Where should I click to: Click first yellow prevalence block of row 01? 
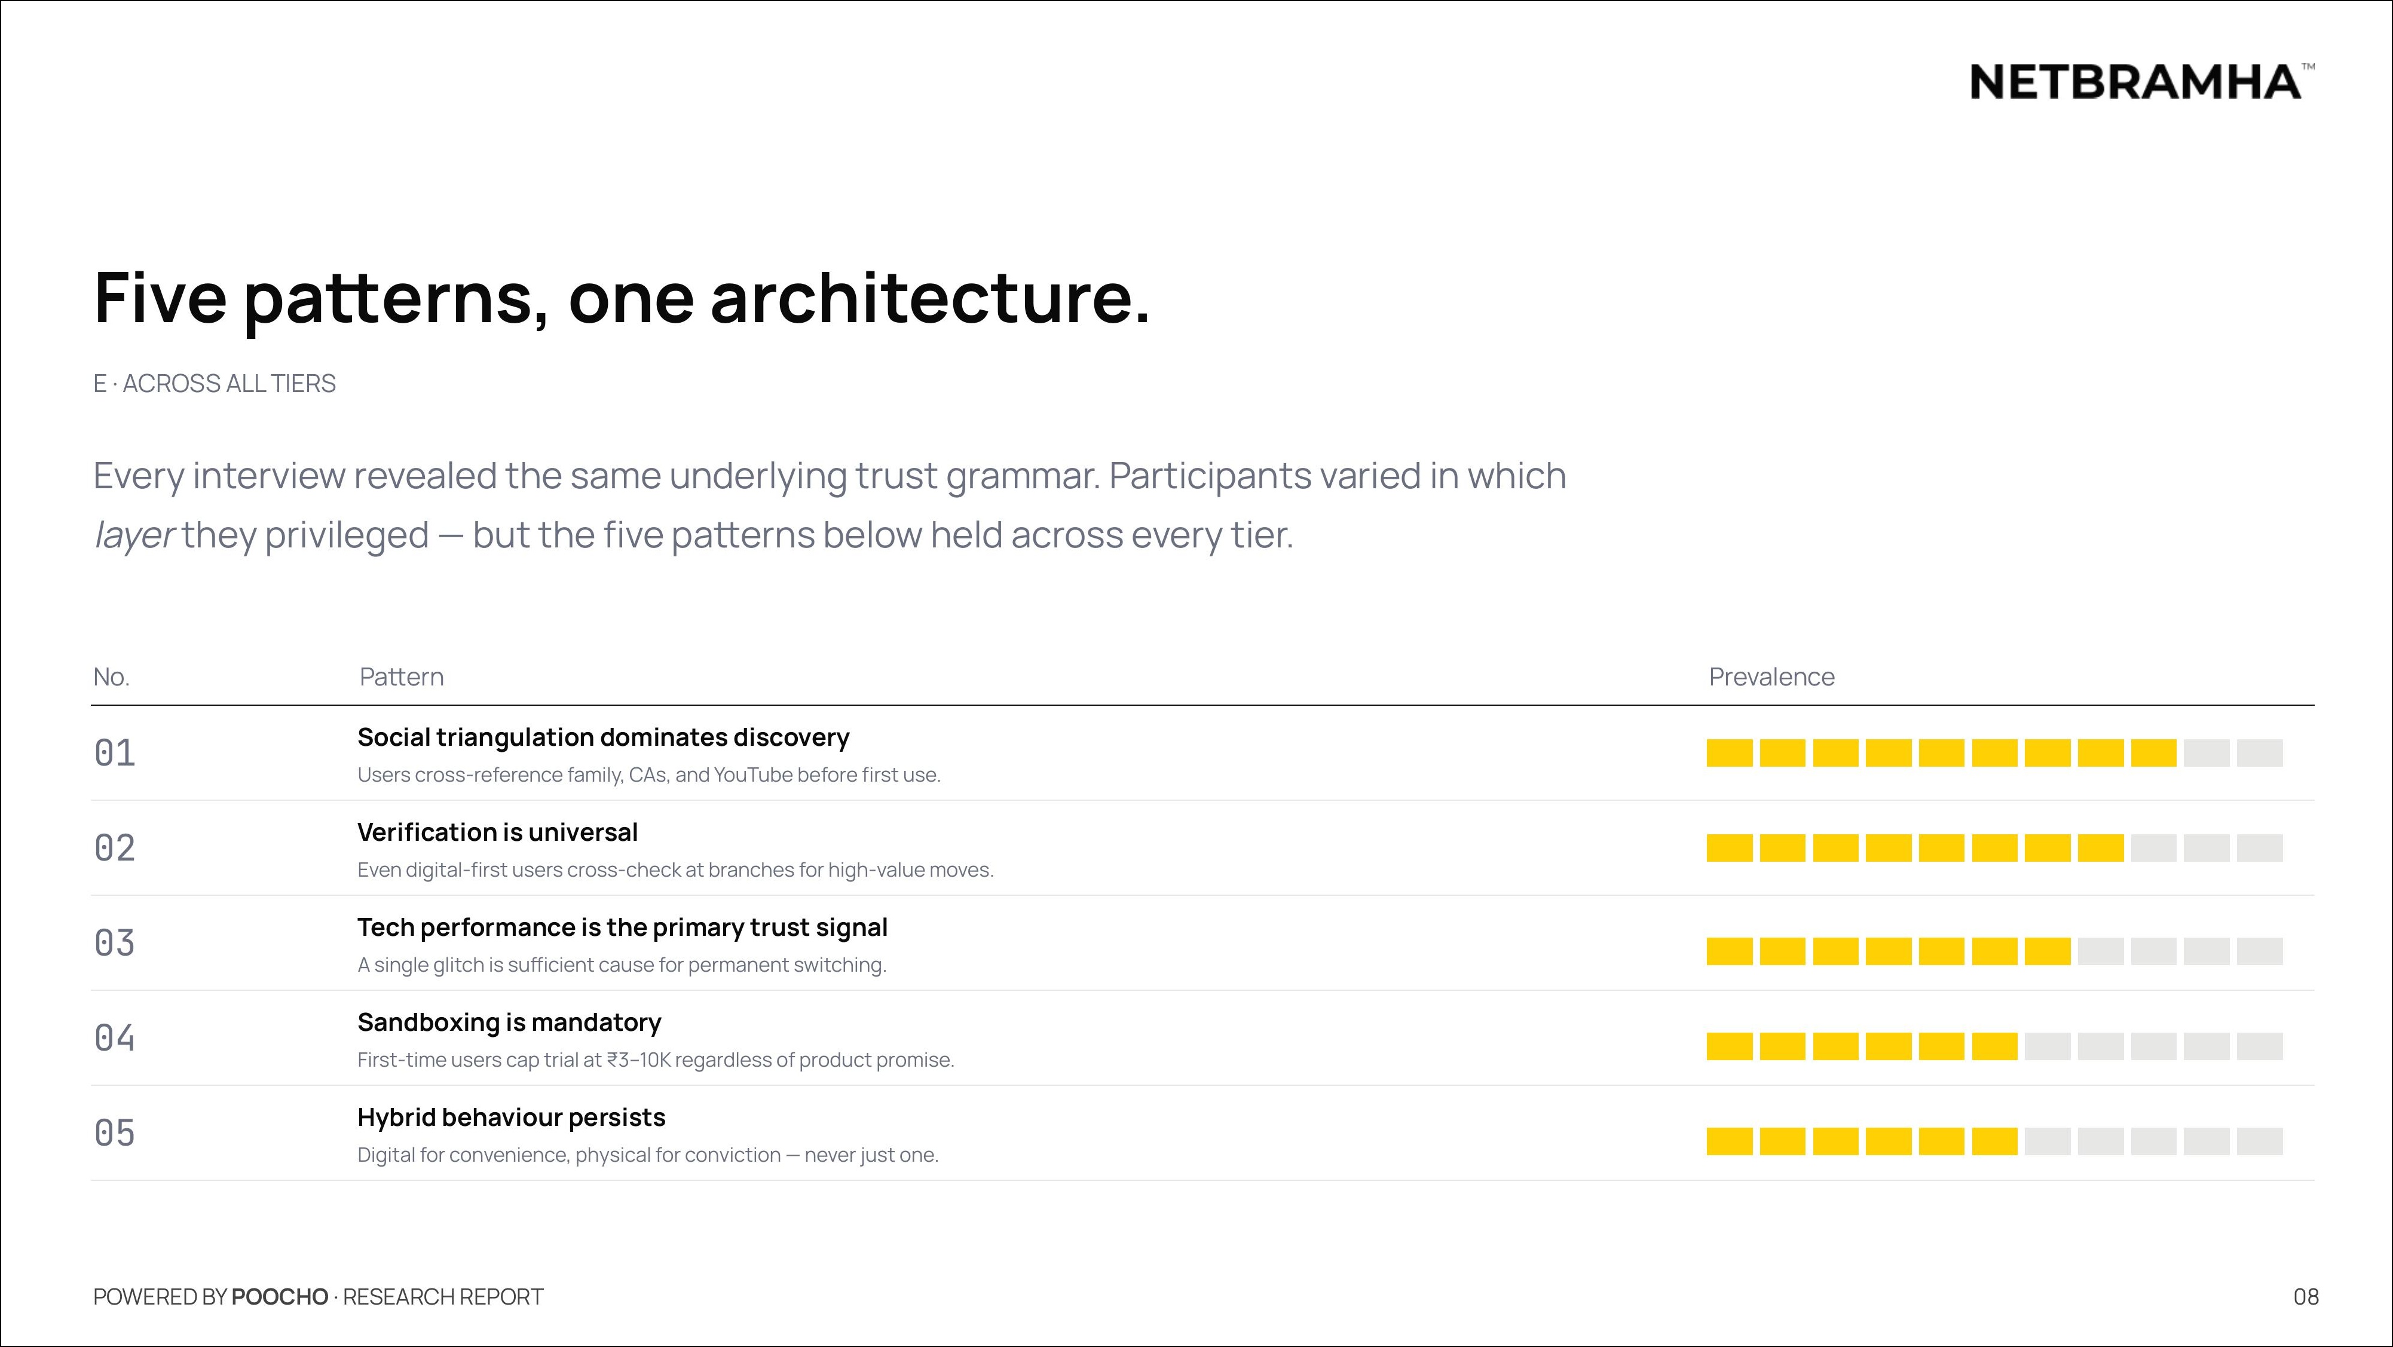[1730, 754]
